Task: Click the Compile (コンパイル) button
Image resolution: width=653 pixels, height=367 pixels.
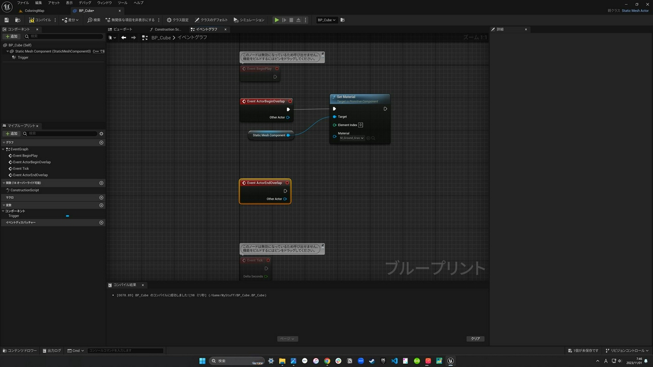Action: pos(41,20)
